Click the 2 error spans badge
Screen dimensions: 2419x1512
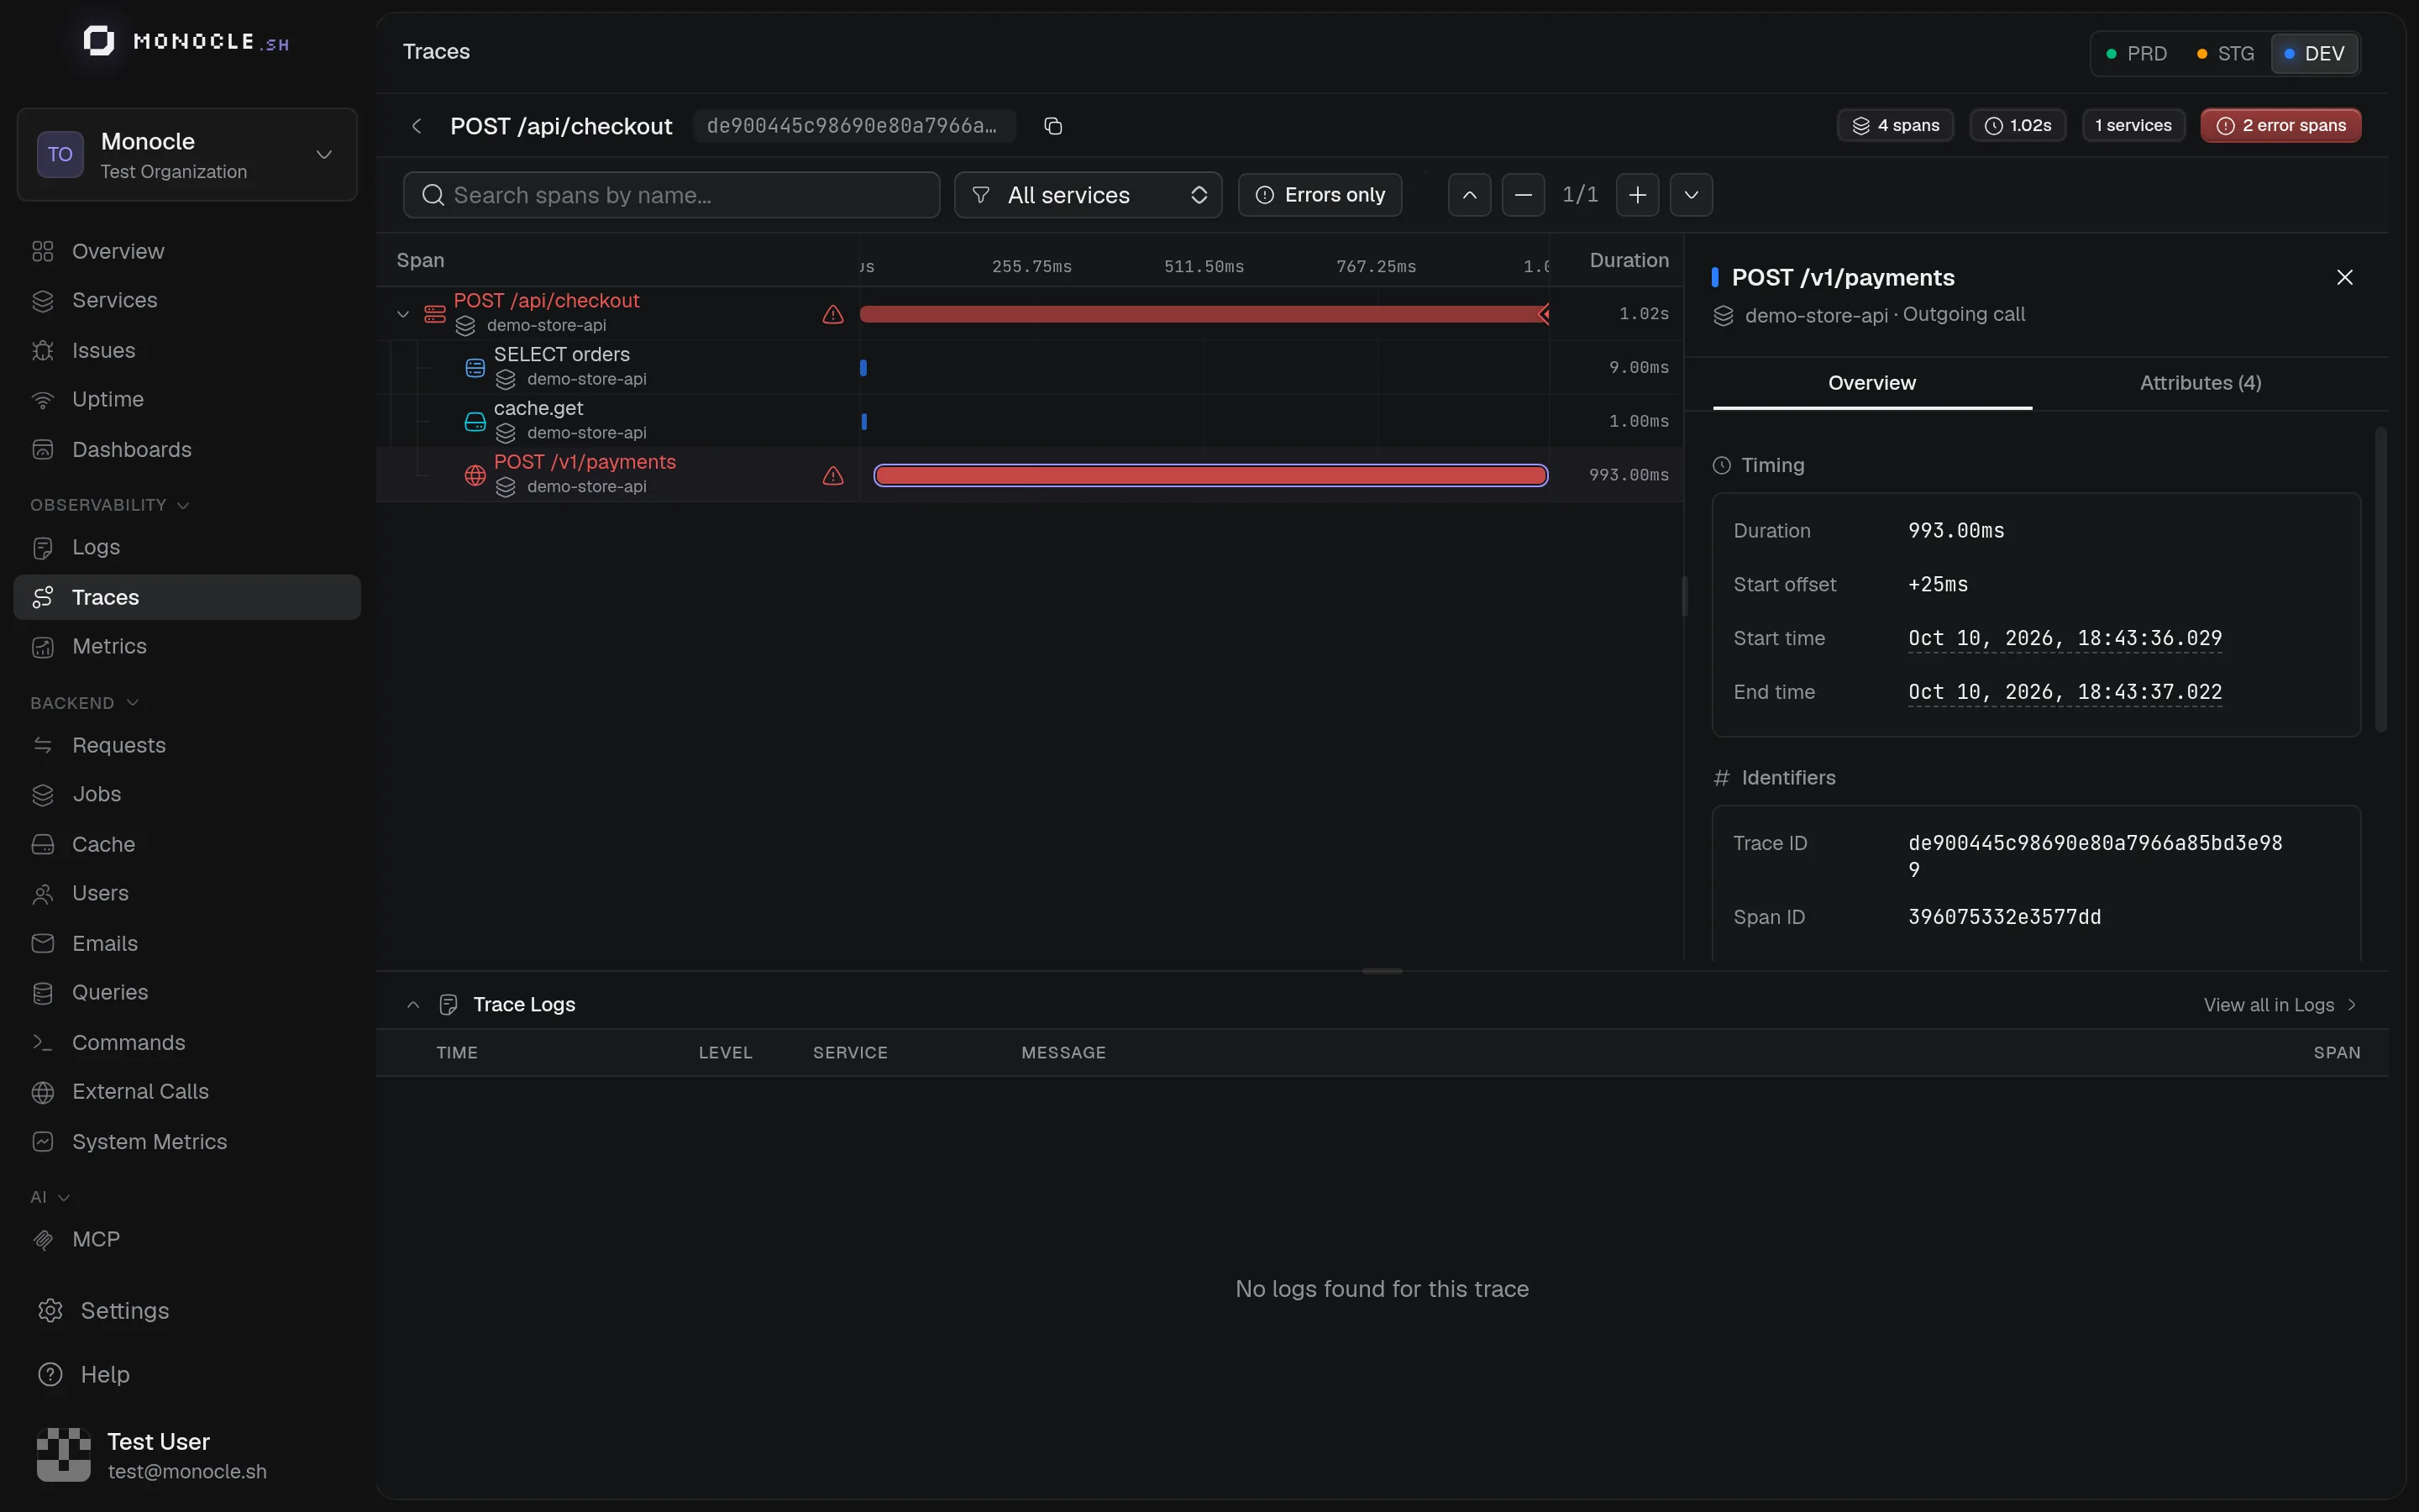2280,126
